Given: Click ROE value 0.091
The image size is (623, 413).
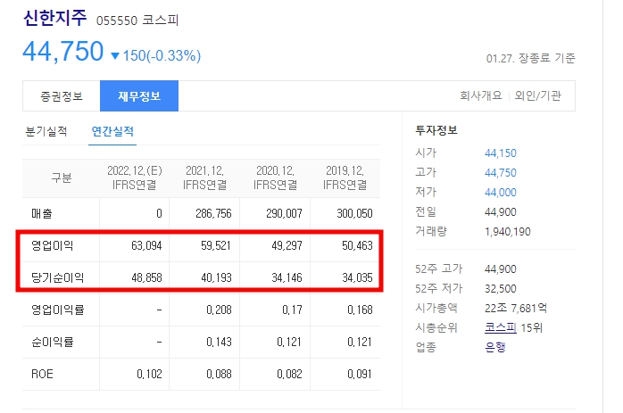Looking at the screenshot, I should 360,374.
